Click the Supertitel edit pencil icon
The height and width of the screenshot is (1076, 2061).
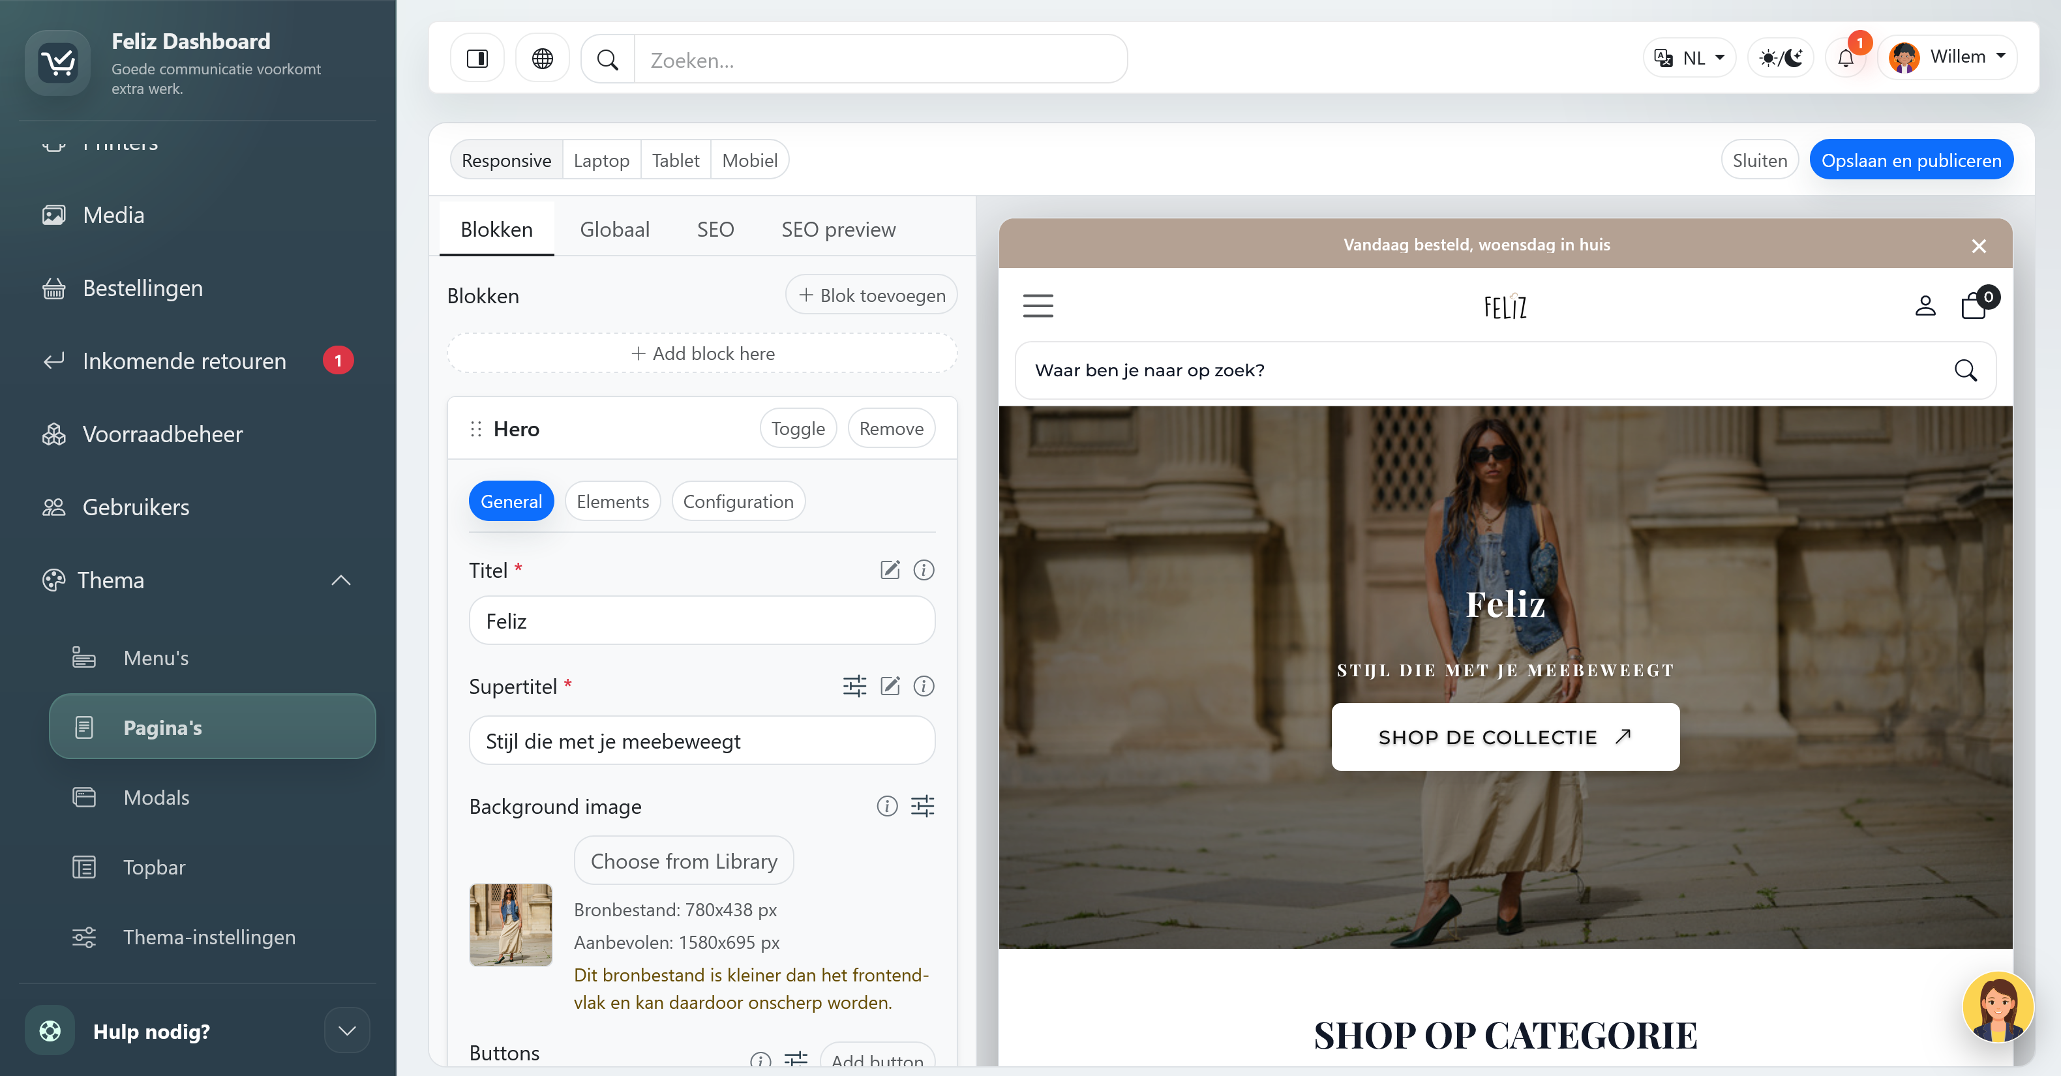click(x=890, y=685)
